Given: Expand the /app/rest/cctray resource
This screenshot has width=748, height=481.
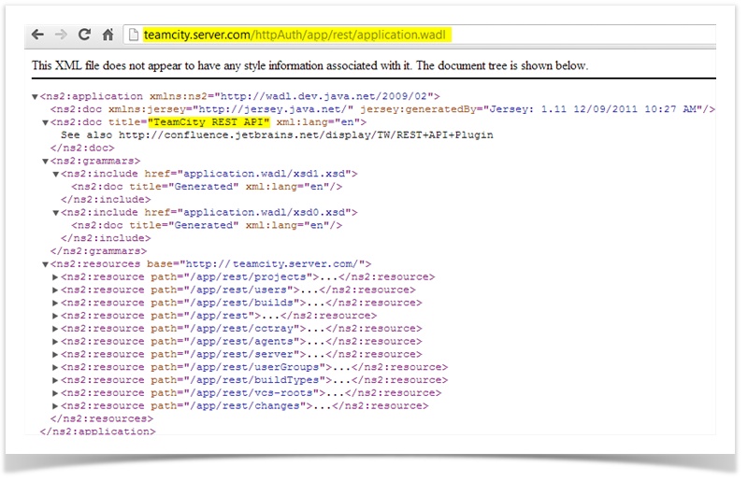Looking at the screenshot, I should 56,329.
